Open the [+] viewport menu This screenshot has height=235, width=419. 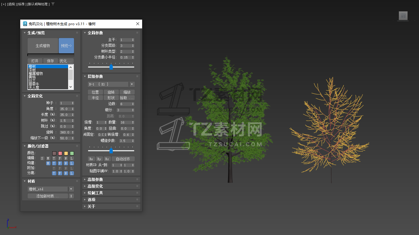point(4,4)
